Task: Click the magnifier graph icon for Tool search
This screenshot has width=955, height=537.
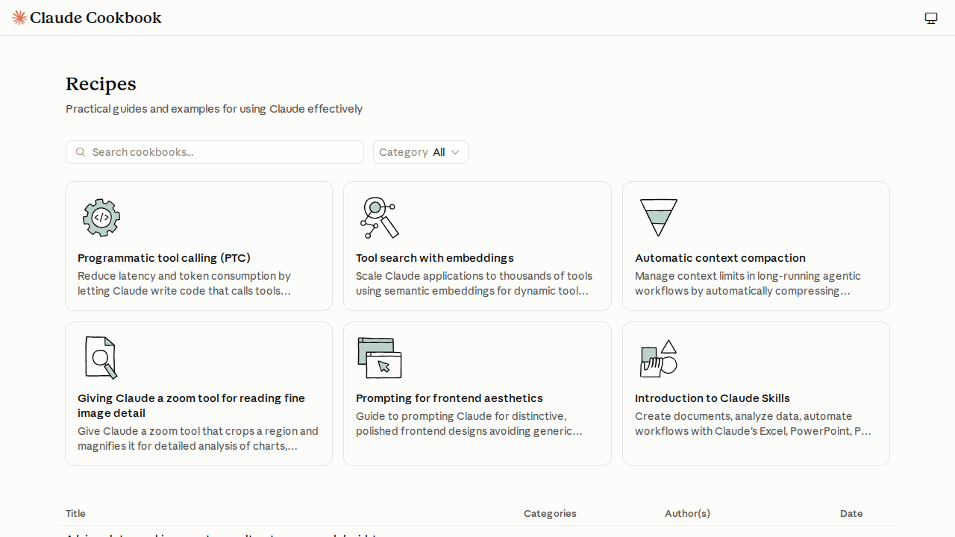Action: tap(380, 218)
